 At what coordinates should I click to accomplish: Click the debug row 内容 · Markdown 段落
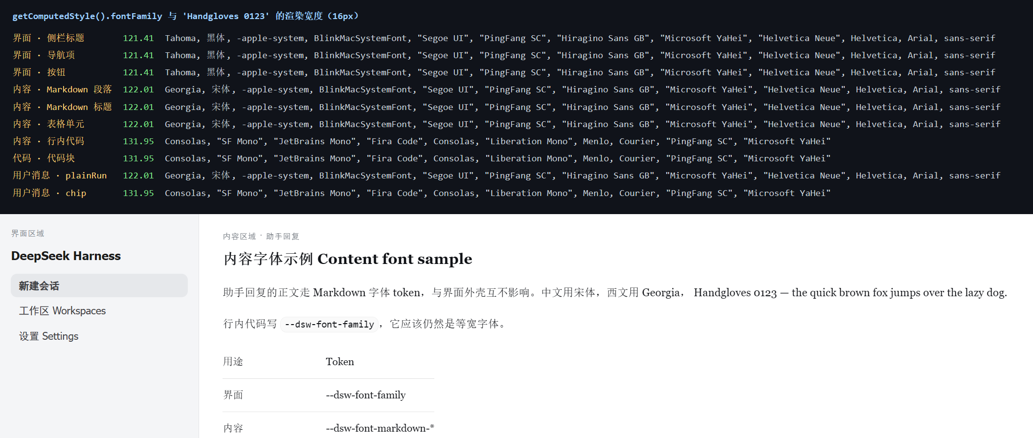coord(506,89)
